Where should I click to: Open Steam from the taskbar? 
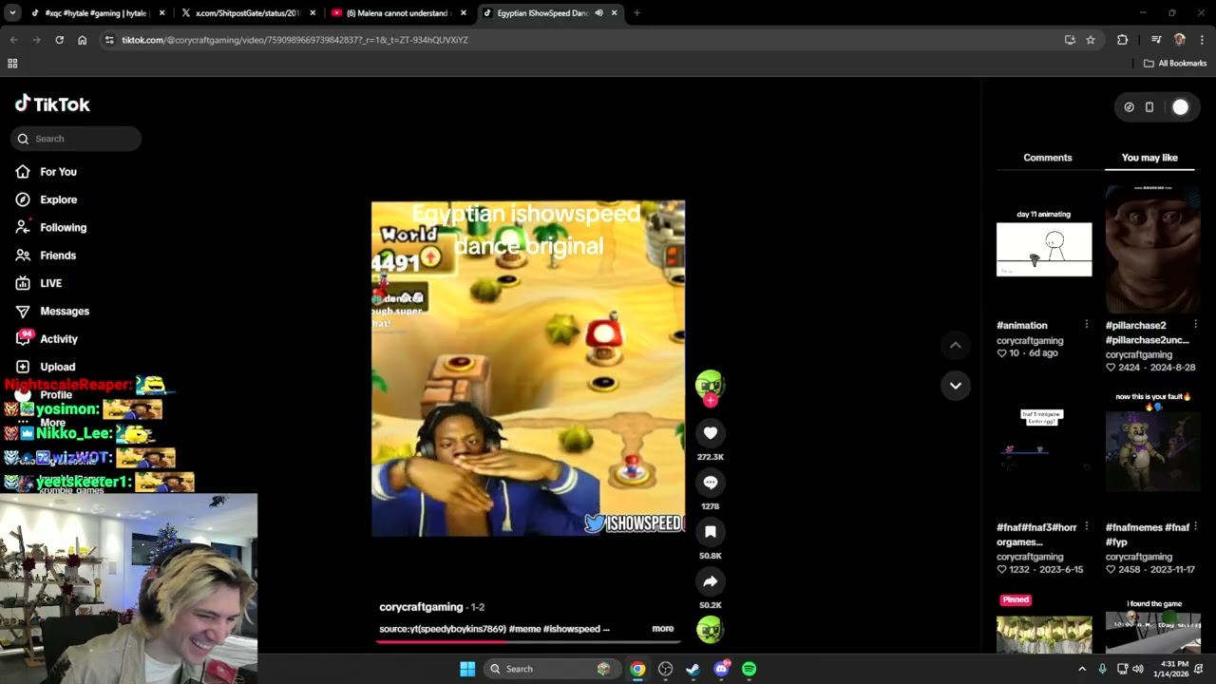[x=693, y=669]
